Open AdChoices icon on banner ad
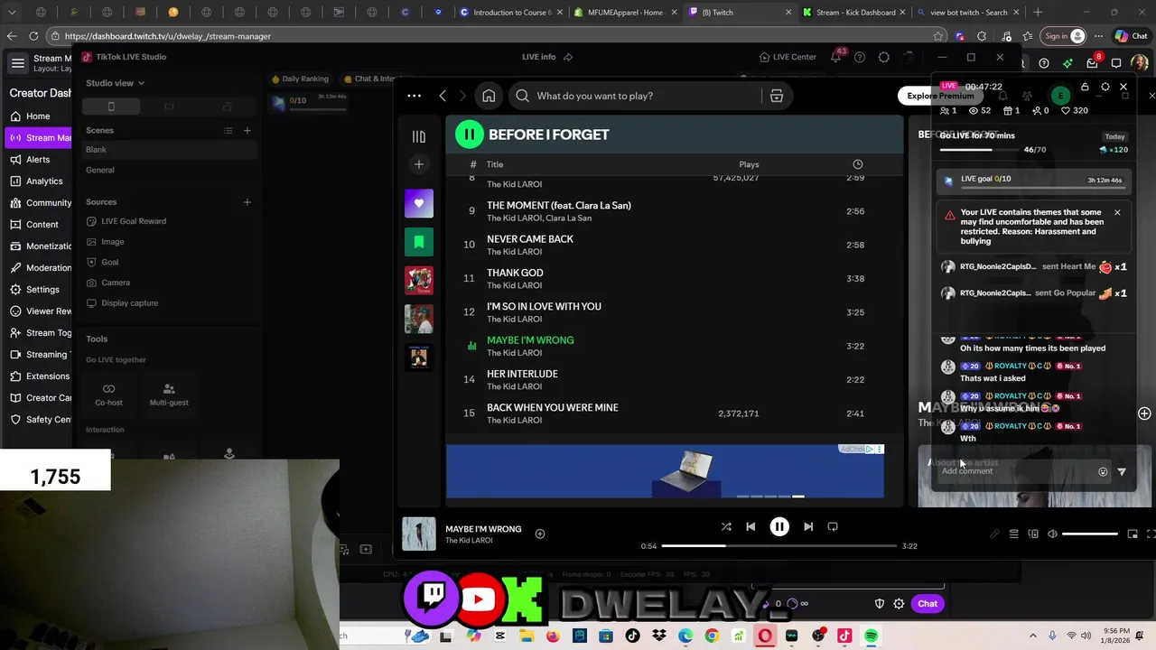The height and width of the screenshot is (650, 1156). click(x=870, y=449)
